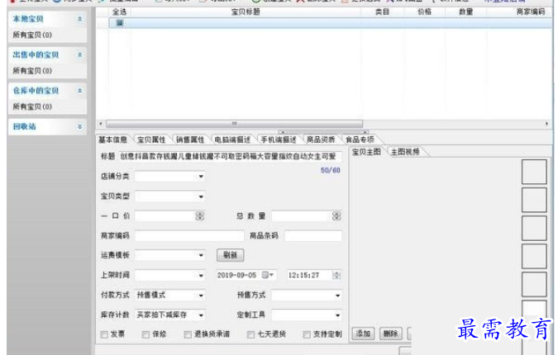Click the table's right scroll arrow
The image size is (558, 355).
point(546,124)
